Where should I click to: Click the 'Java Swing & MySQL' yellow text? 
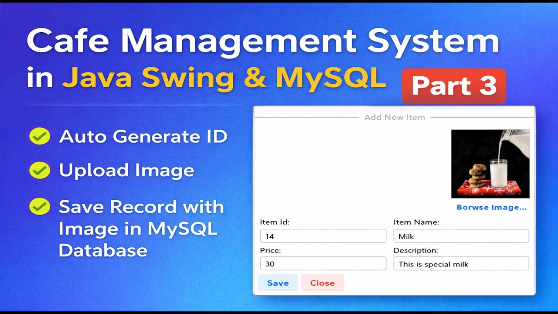(224, 78)
